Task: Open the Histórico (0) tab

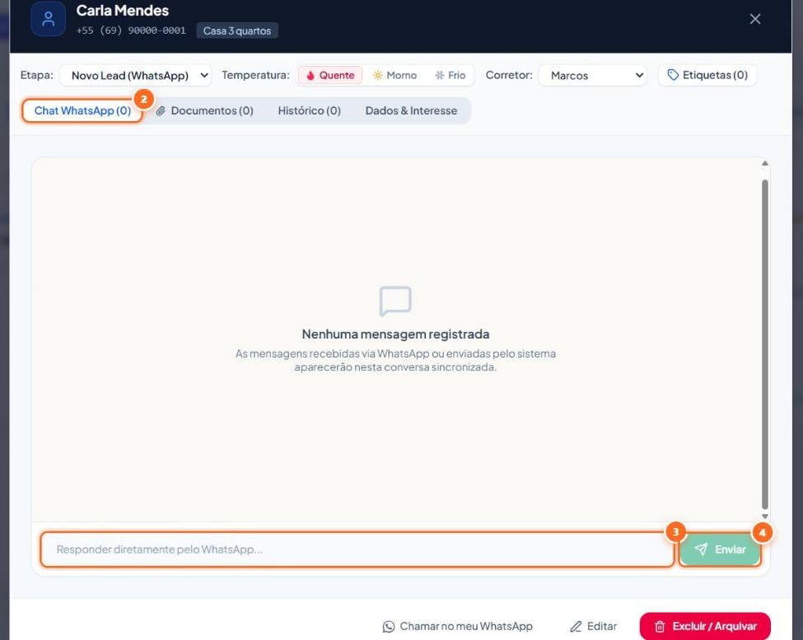Action: [310, 110]
